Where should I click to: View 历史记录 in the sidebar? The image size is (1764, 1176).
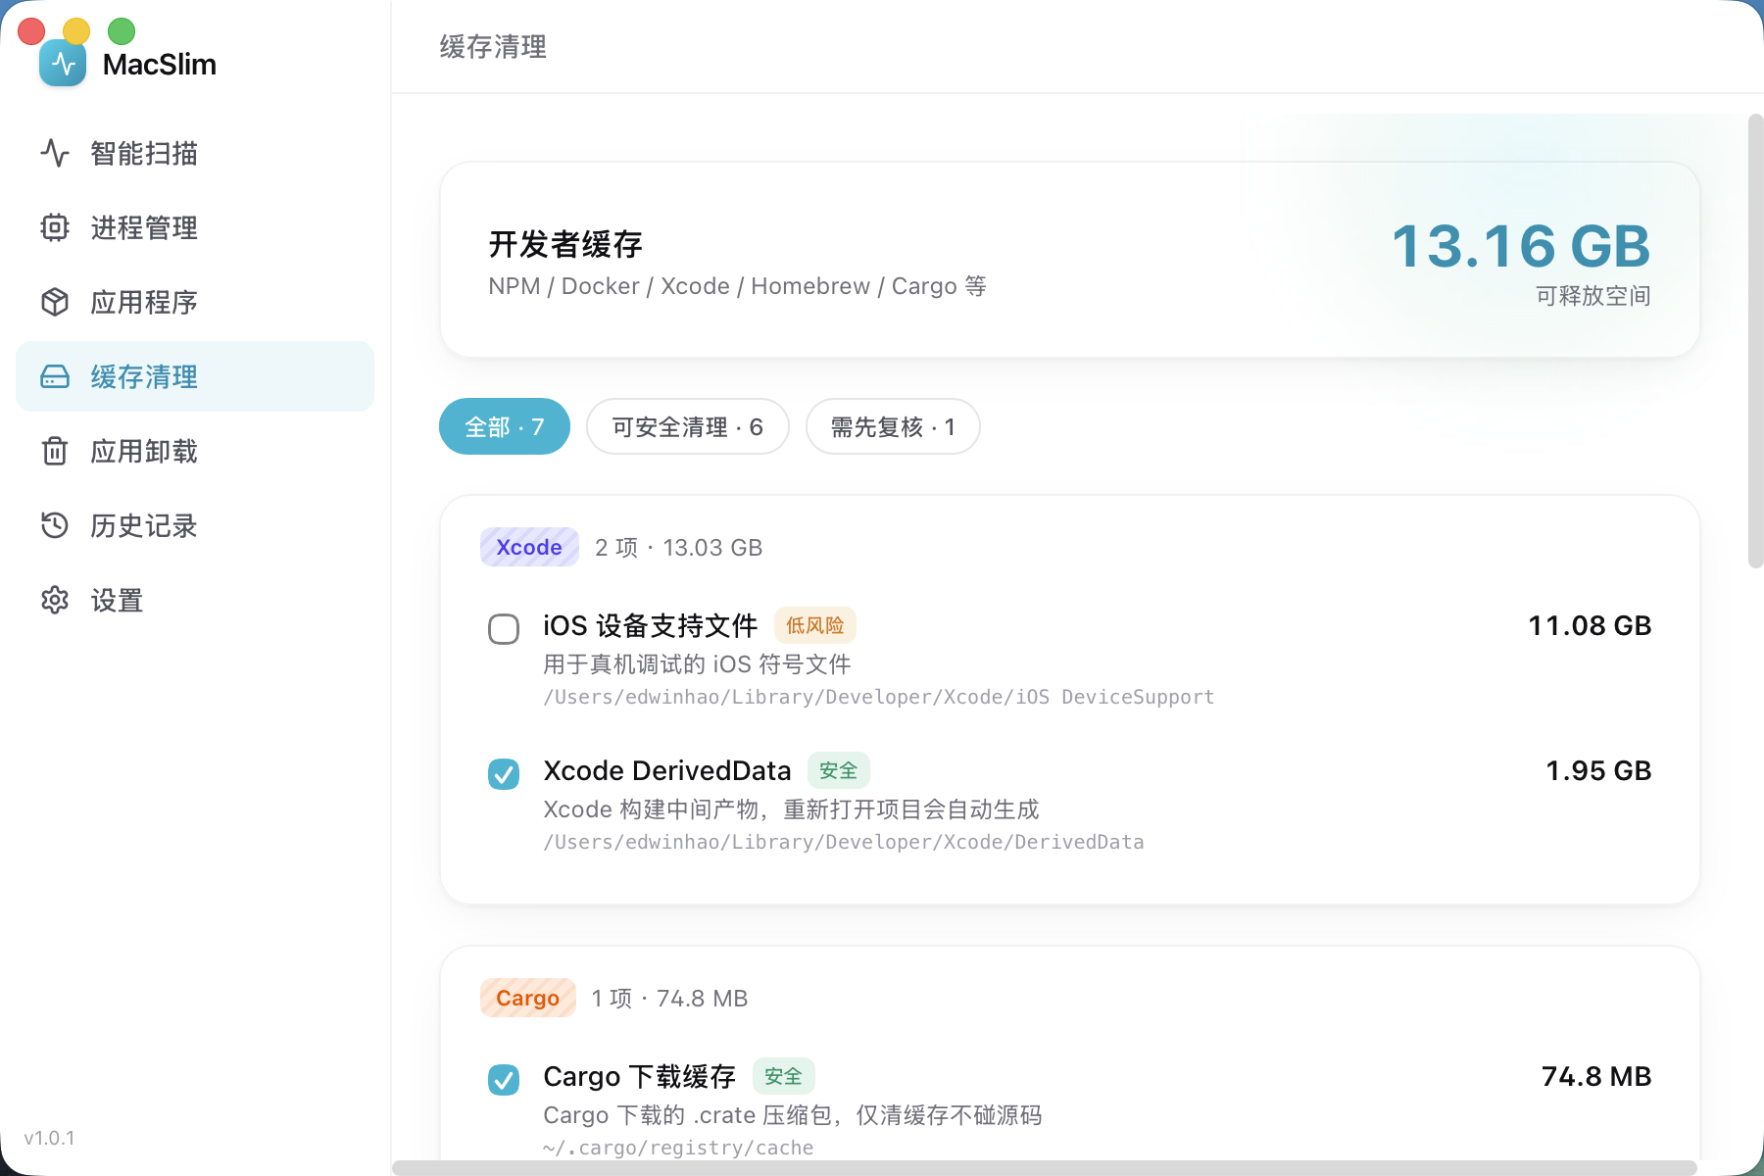(x=195, y=525)
